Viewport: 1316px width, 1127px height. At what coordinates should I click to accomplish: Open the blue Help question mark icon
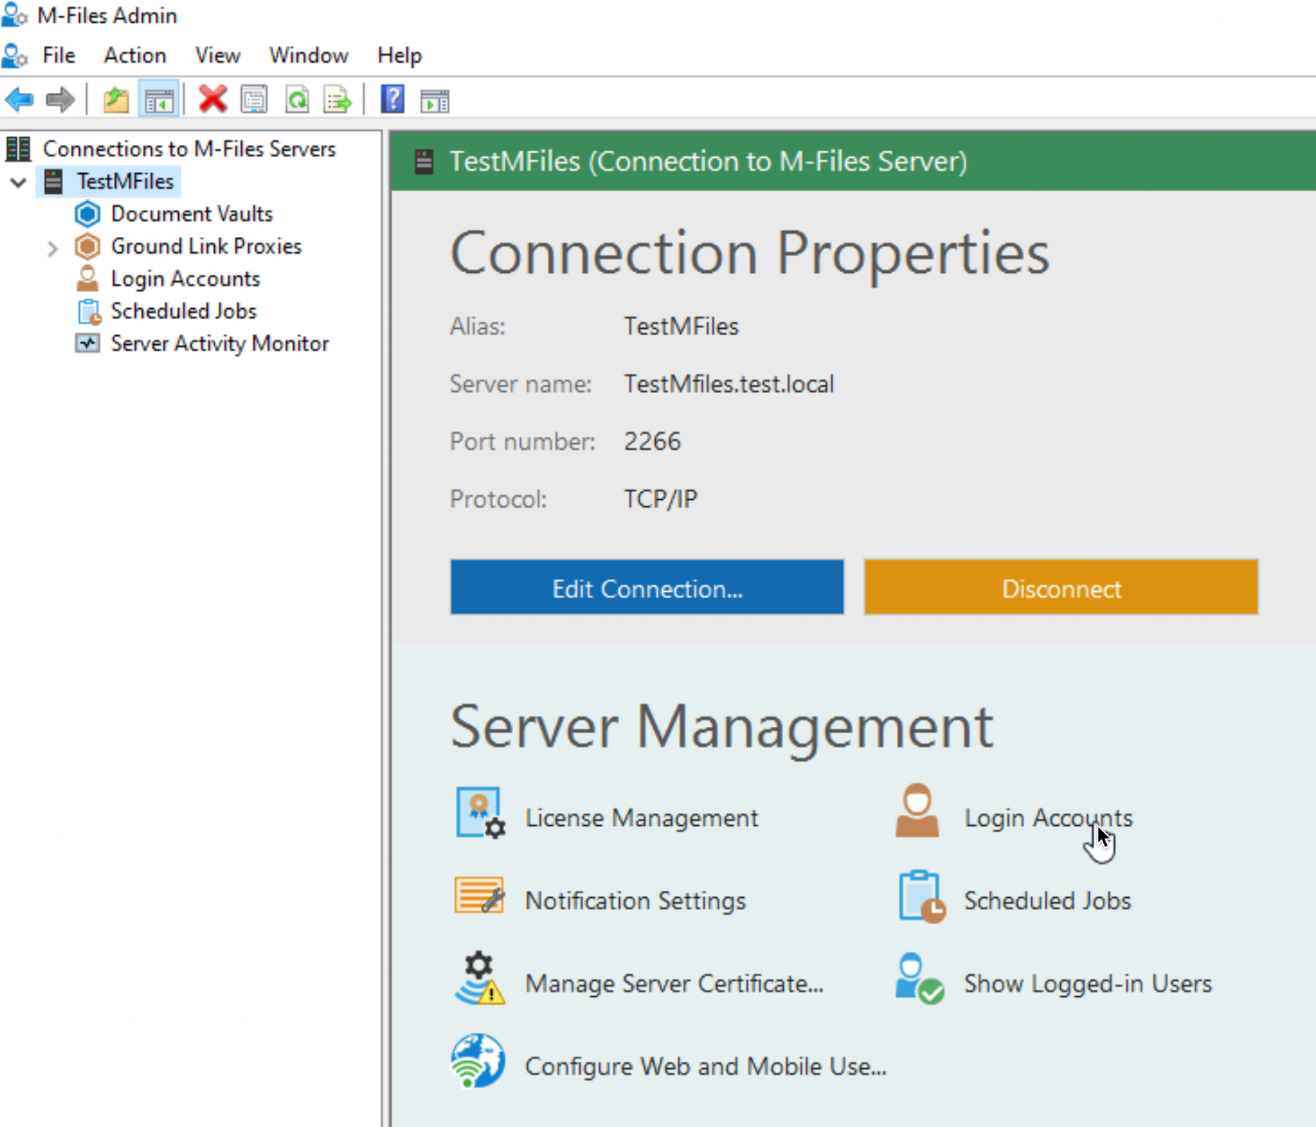click(392, 99)
